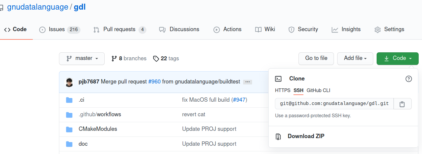View the 8 branches link

[x=129, y=58]
